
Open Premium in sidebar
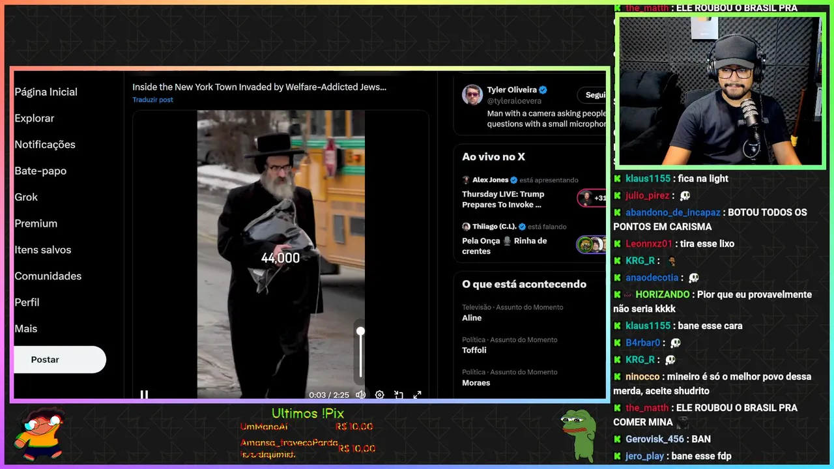click(x=36, y=223)
